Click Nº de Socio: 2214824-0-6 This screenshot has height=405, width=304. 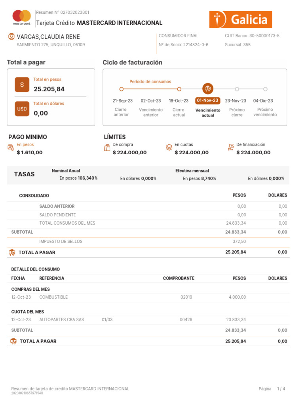[x=184, y=45]
